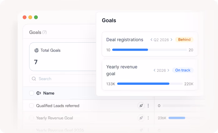The width and height of the screenshot is (218, 133).
Task: Click the On track status badge
Action: pyautogui.click(x=183, y=70)
